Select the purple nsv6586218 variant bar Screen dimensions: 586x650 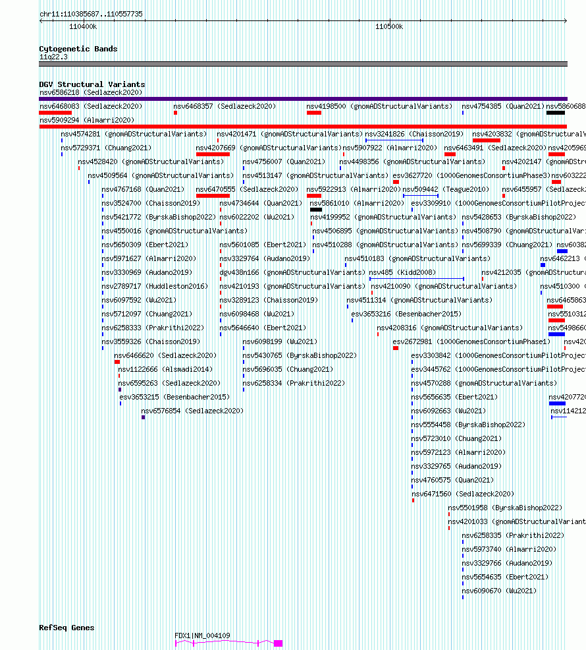pos(303,99)
